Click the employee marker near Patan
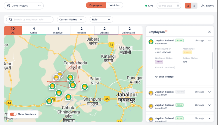Image resolution: width=218 pixels, height=125 pixels. [x=84, y=87]
